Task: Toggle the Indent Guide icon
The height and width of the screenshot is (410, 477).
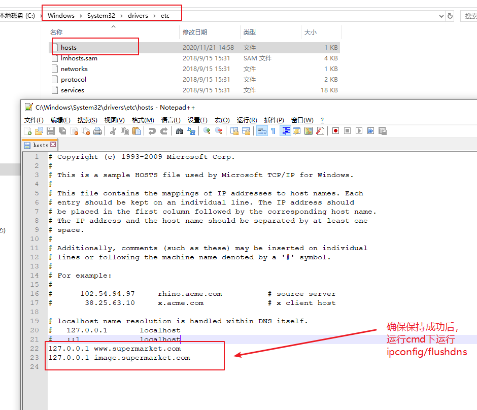Action: [x=285, y=131]
